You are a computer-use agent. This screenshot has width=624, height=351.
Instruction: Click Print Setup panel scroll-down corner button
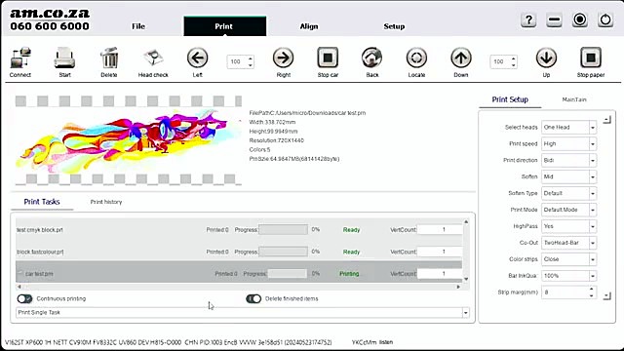coord(606,296)
